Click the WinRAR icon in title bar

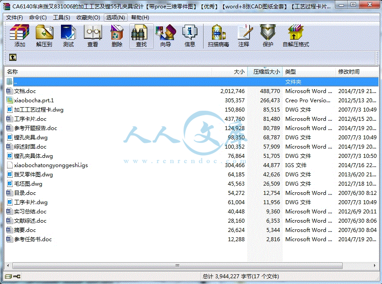click(x=6, y=6)
